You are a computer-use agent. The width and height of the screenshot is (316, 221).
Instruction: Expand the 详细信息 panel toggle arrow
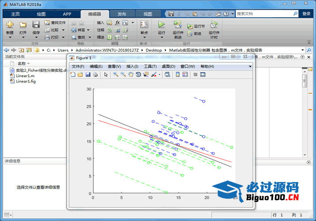coord(309,162)
